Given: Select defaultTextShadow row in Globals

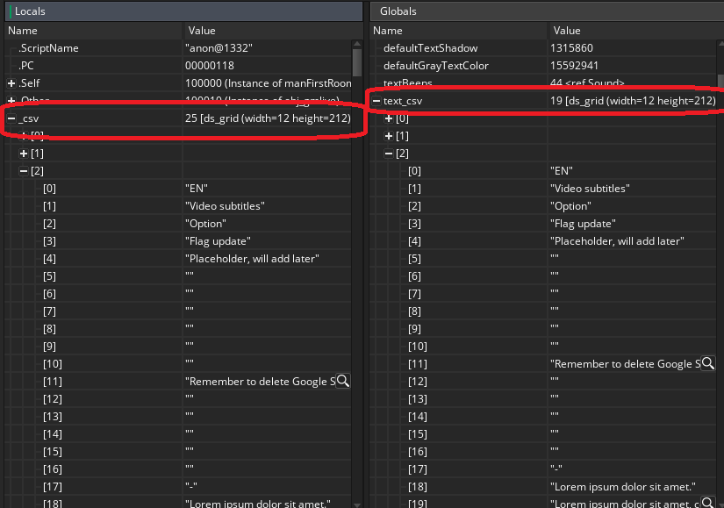Looking at the screenshot, I should tap(543, 48).
